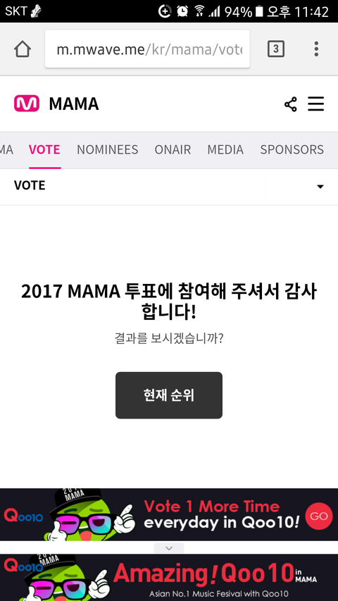This screenshot has height=601, width=338.
Task: Open the tab switcher showing 3
Action: (276, 49)
